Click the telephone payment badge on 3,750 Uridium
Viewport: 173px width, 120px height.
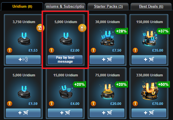click(40, 28)
